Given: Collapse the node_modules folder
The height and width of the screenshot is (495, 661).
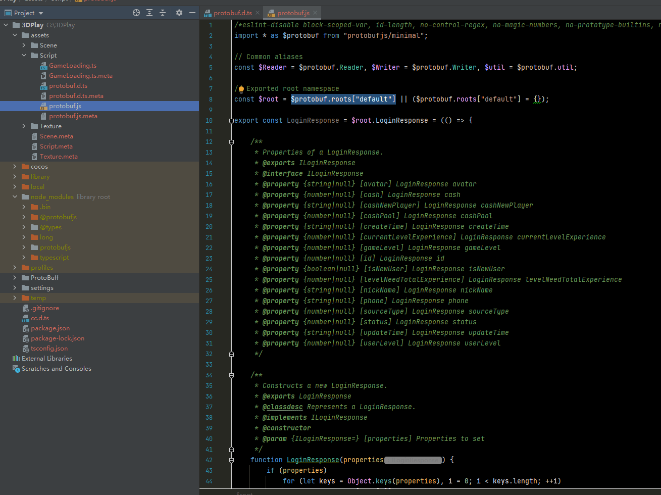Looking at the screenshot, I should (x=15, y=197).
